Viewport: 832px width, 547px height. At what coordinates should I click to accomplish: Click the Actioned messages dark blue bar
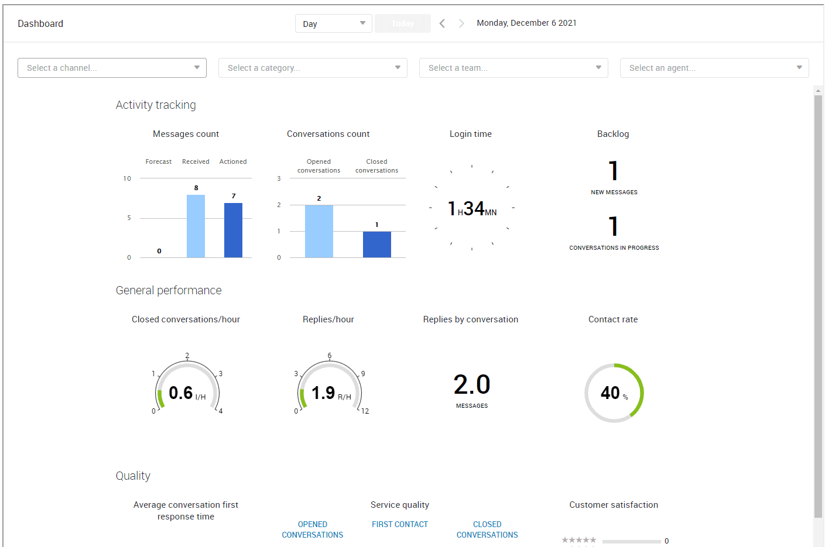pyautogui.click(x=233, y=230)
